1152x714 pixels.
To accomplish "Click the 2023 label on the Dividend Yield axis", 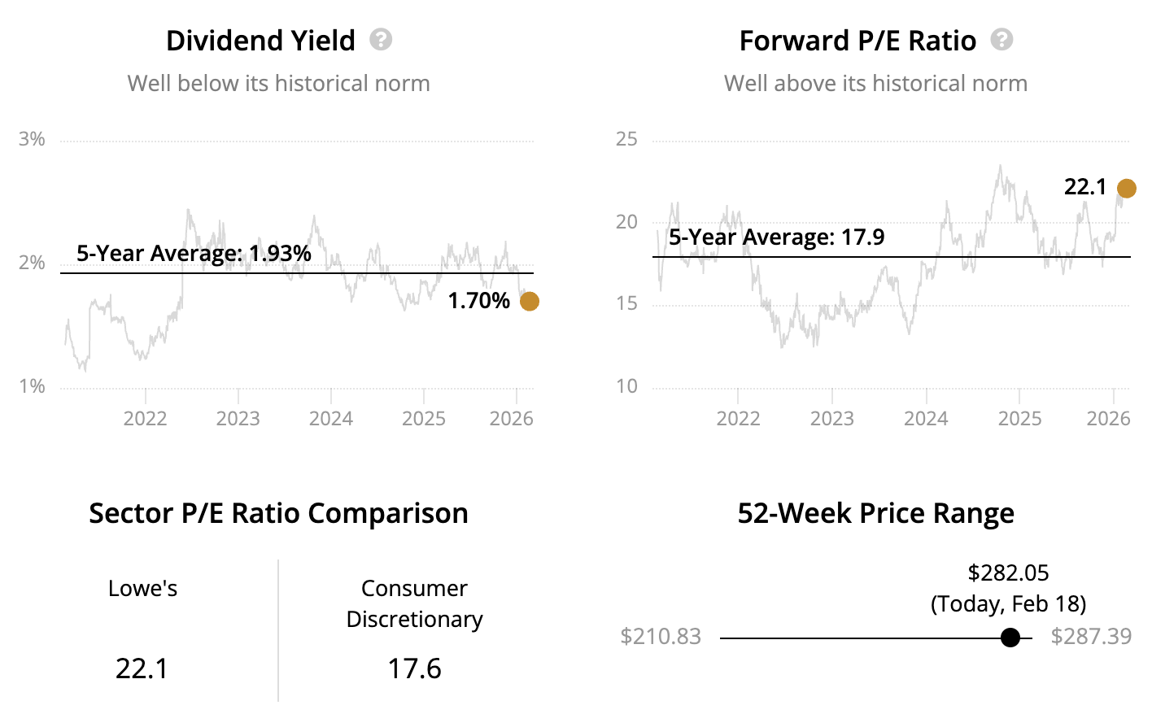I will [x=238, y=418].
